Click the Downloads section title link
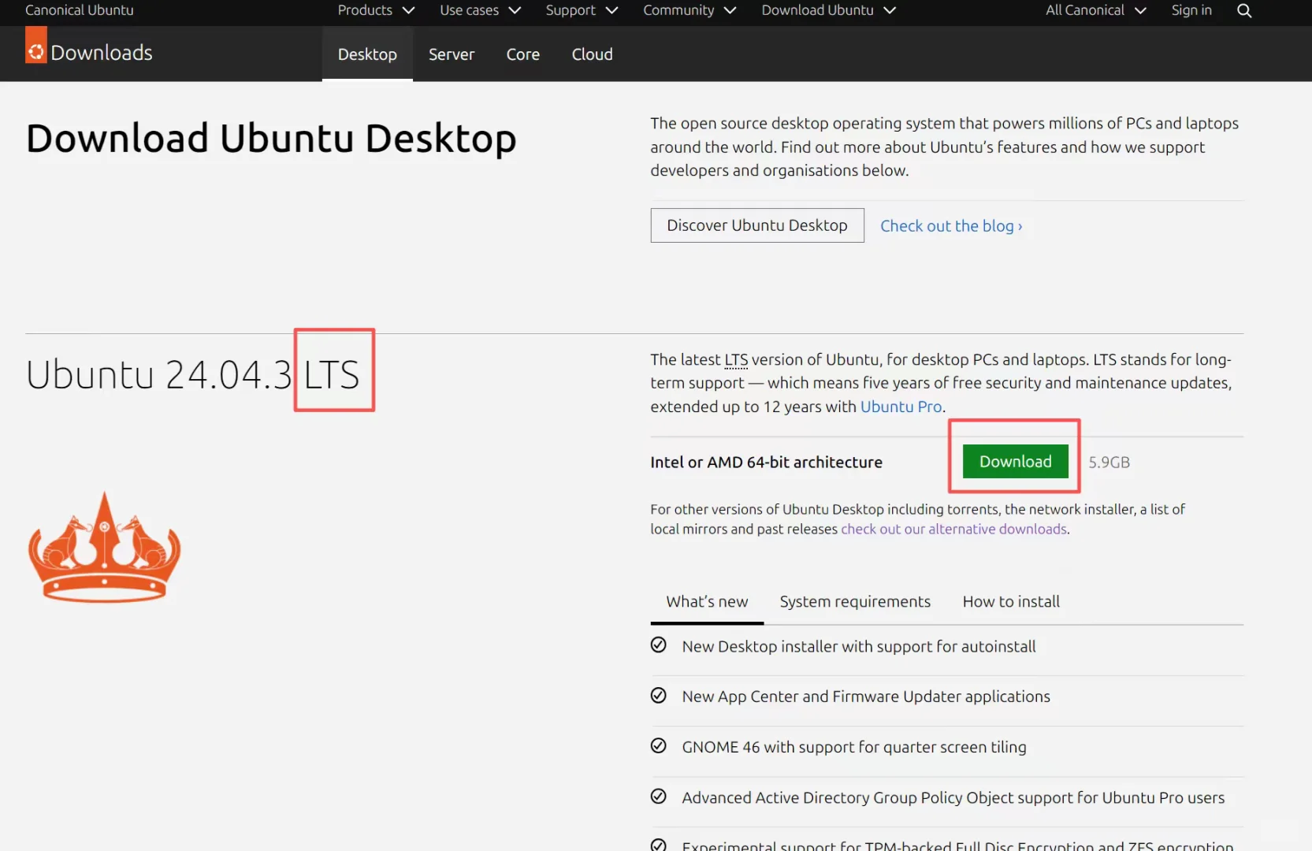1312x851 pixels. [102, 53]
